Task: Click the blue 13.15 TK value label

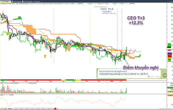Action: click(169, 53)
